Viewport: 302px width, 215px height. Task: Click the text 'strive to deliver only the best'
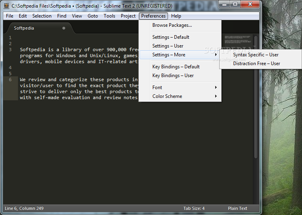coord(63,92)
